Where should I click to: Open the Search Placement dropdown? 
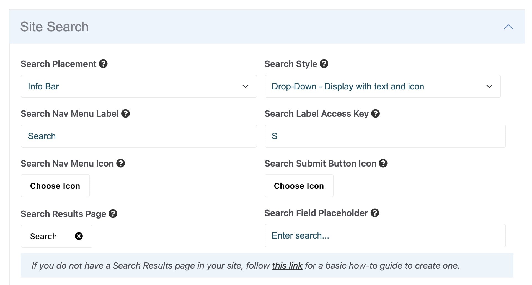pyautogui.click(x=139, y=86)
